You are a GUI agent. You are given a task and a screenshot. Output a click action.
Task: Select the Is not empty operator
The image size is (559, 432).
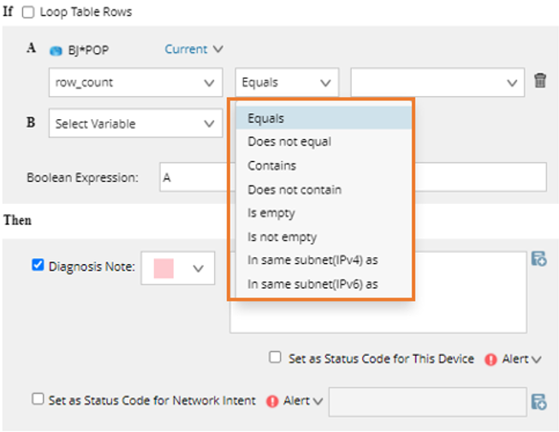coord(324,237)
